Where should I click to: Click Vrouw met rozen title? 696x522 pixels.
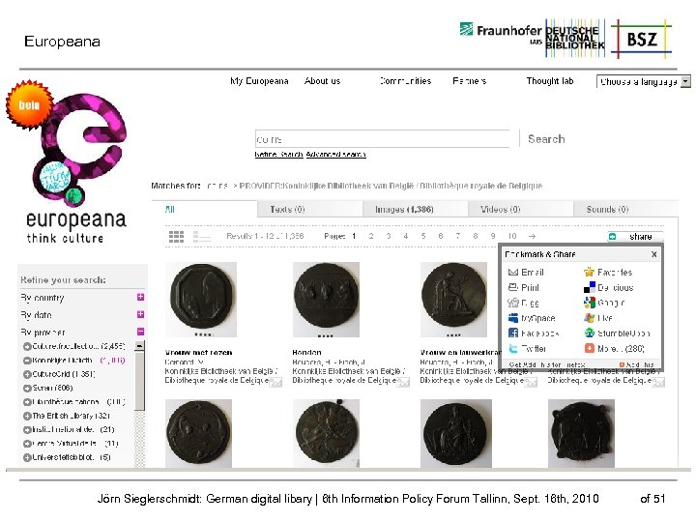198,353
